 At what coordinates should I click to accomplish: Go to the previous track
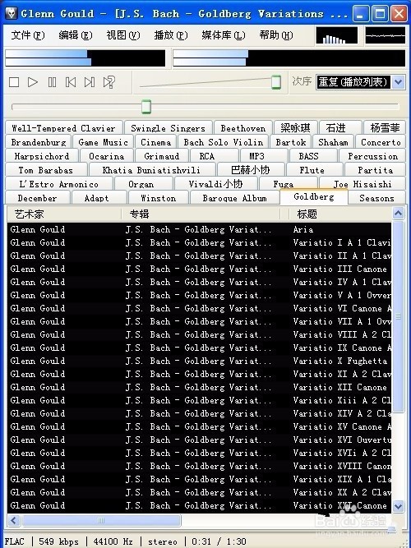pyautogui.click(x=71, y=82)
